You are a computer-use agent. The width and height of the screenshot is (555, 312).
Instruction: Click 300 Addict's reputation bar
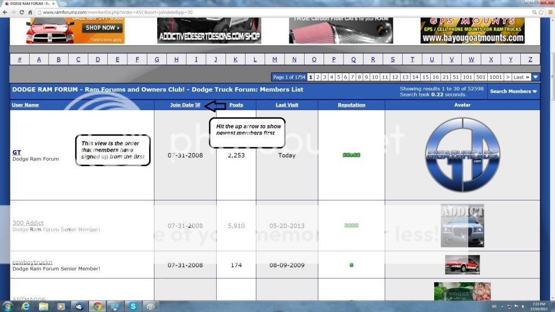pos(351,225)
